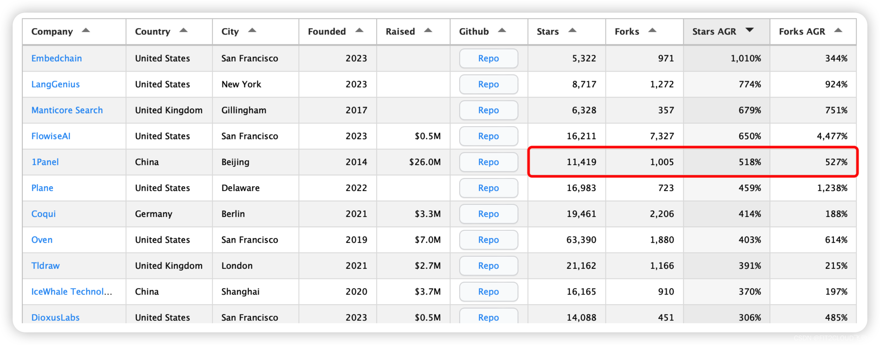Click the City column header label
The height and width of the screenshot is (345, 880).
[230, 32]
